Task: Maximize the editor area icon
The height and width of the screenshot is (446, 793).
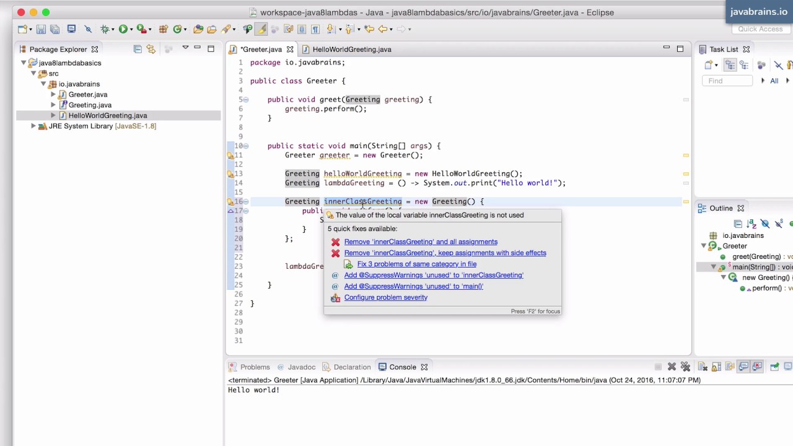Action: pos(680,48)
